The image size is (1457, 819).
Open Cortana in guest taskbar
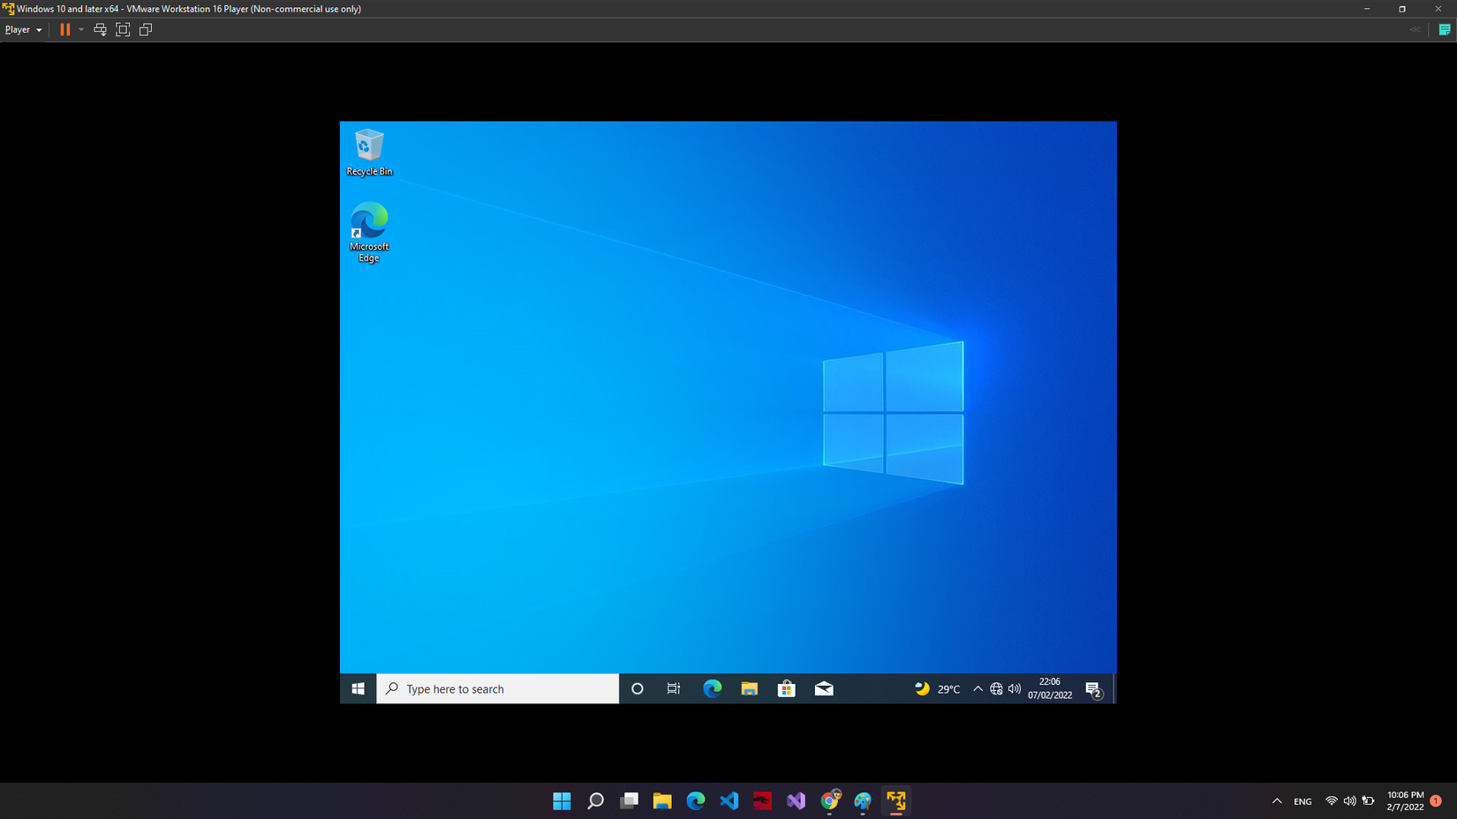[x=637, y=688]
